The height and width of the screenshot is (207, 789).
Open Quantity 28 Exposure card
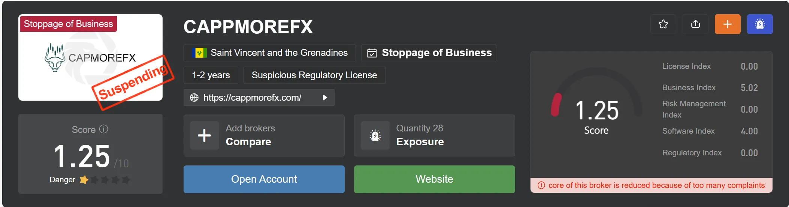(434, 136)
